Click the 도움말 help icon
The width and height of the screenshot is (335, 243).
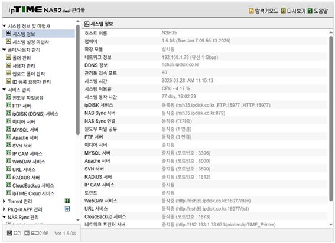point(310,11)
